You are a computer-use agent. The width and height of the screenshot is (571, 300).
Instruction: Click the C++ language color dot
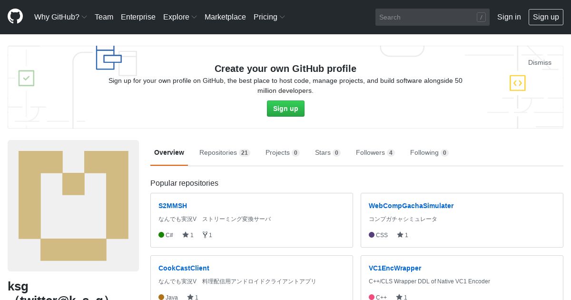pyautogui.click(x=372, y=297)
